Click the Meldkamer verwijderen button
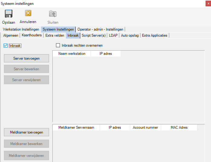 tap(27, 156)
